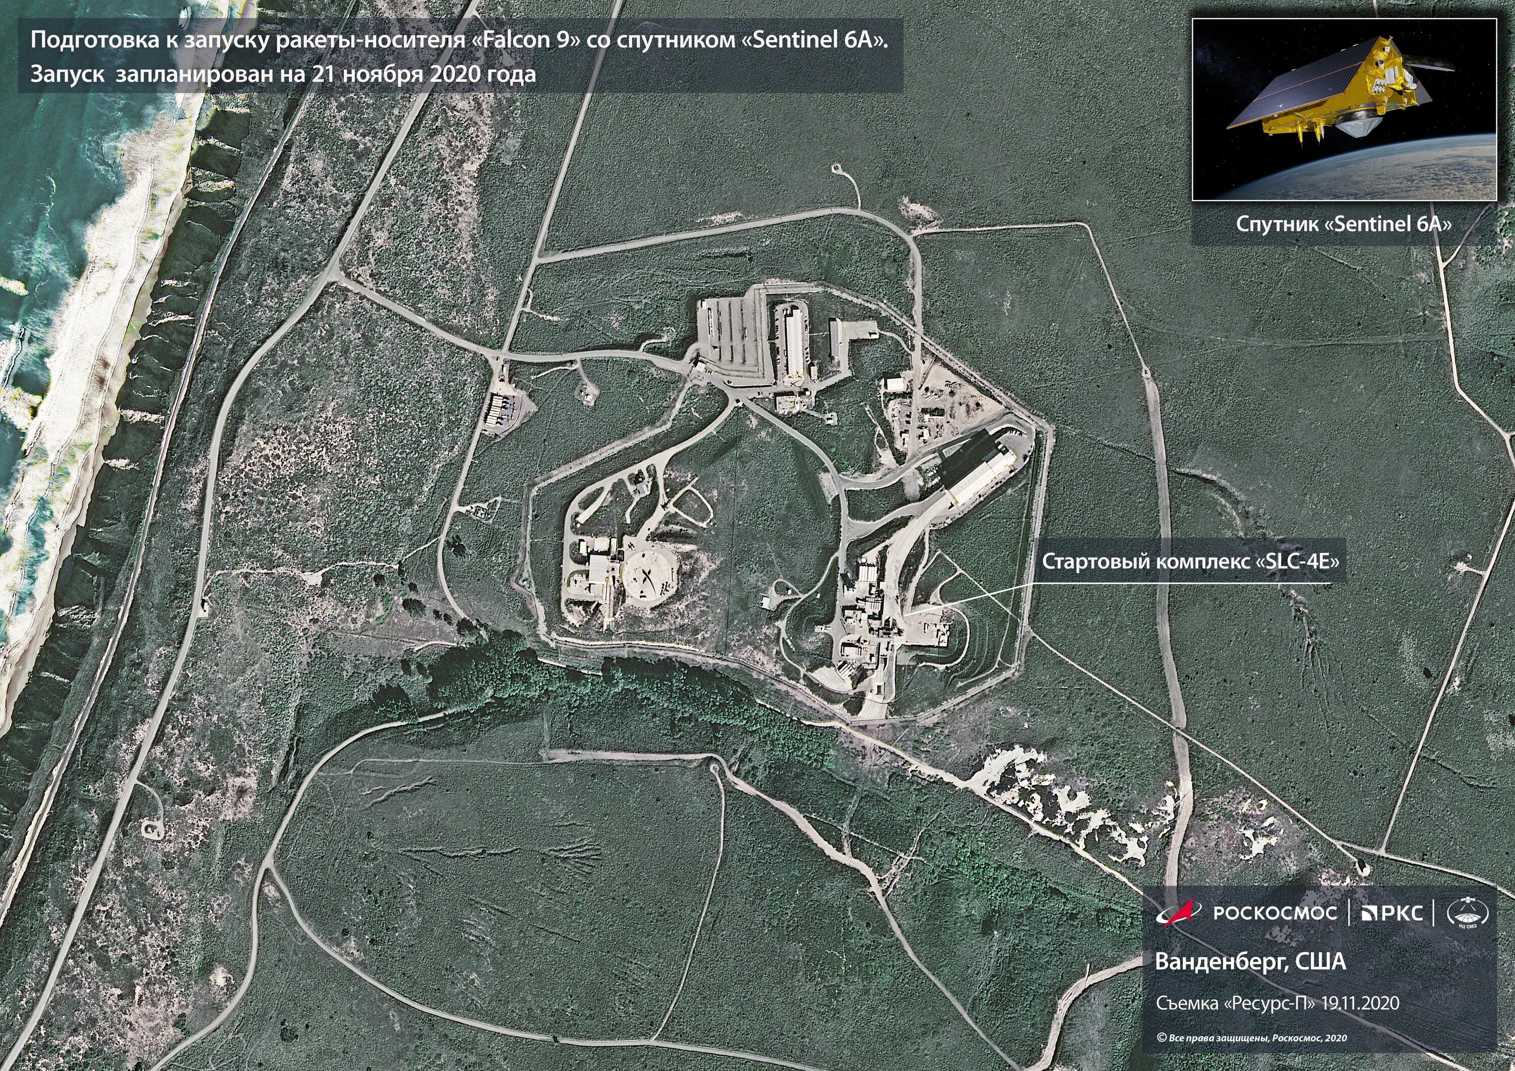Click the round НЦ ОМЗ emblem

(1467, 912)
